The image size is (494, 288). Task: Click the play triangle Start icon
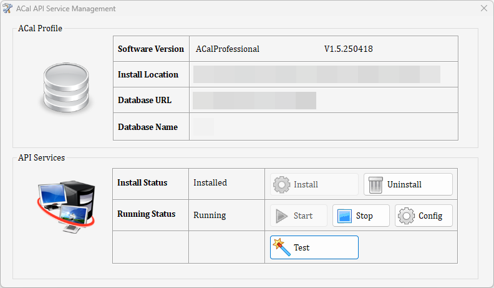point(281,216)
